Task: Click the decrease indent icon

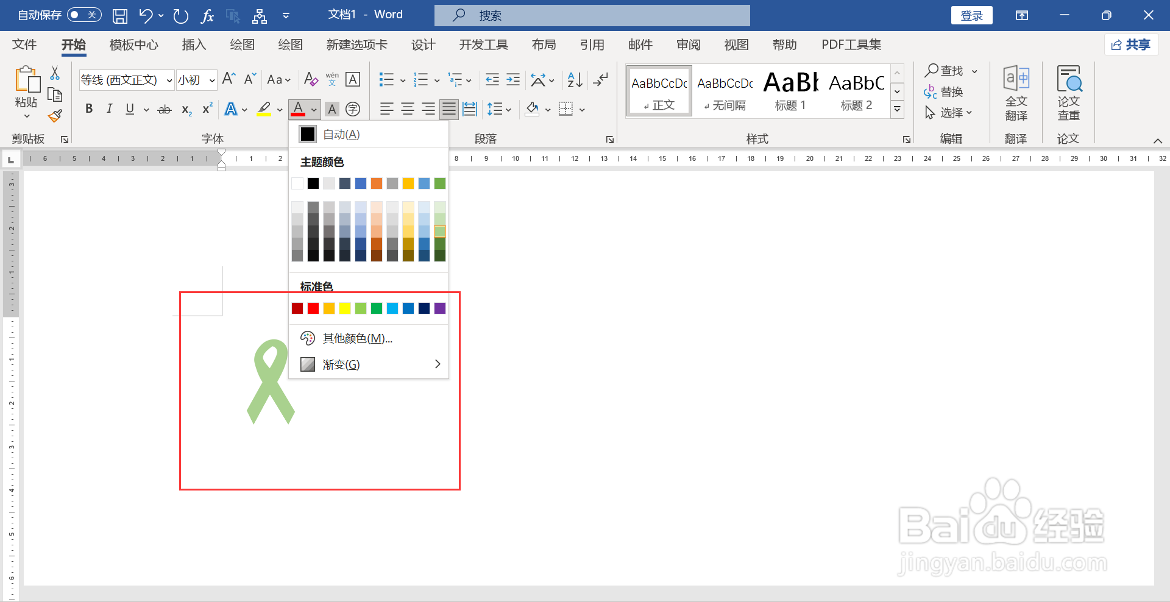Action: coord(492,80)
